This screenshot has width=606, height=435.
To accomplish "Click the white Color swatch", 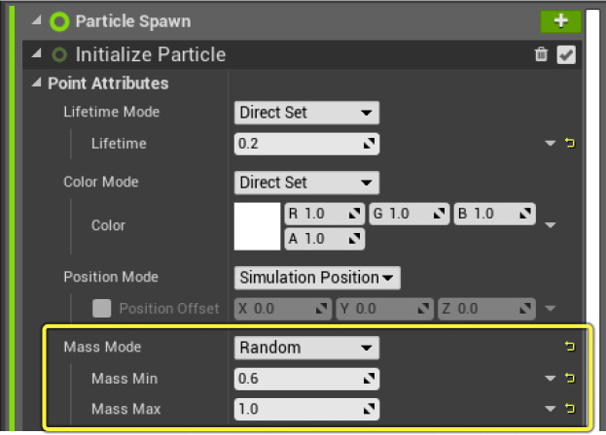I will [x=257, y=225].
